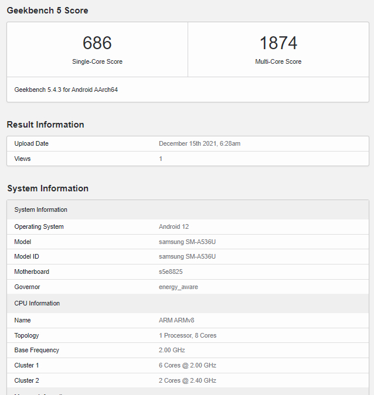Click the Motherboard label
Screen dimensions: 374x395
tap(32, 272)
